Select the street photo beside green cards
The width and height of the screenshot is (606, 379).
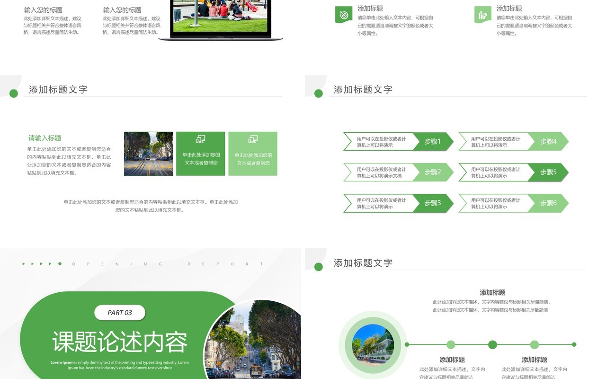point(149,153)
